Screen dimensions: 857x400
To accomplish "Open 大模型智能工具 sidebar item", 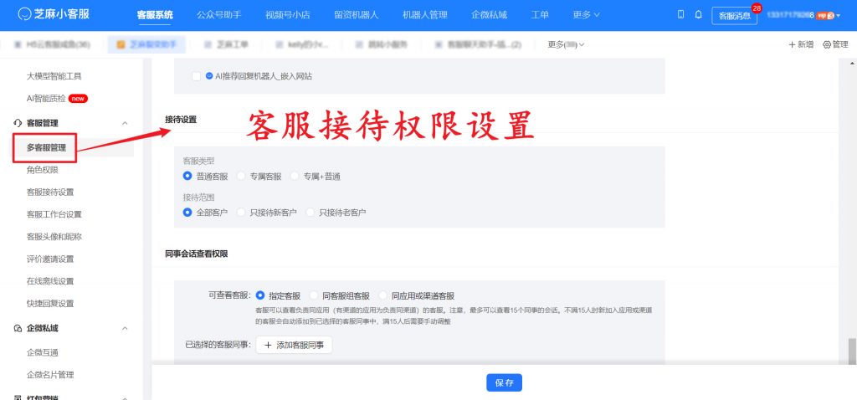I will pyautogui.click(x=54, y=76).
